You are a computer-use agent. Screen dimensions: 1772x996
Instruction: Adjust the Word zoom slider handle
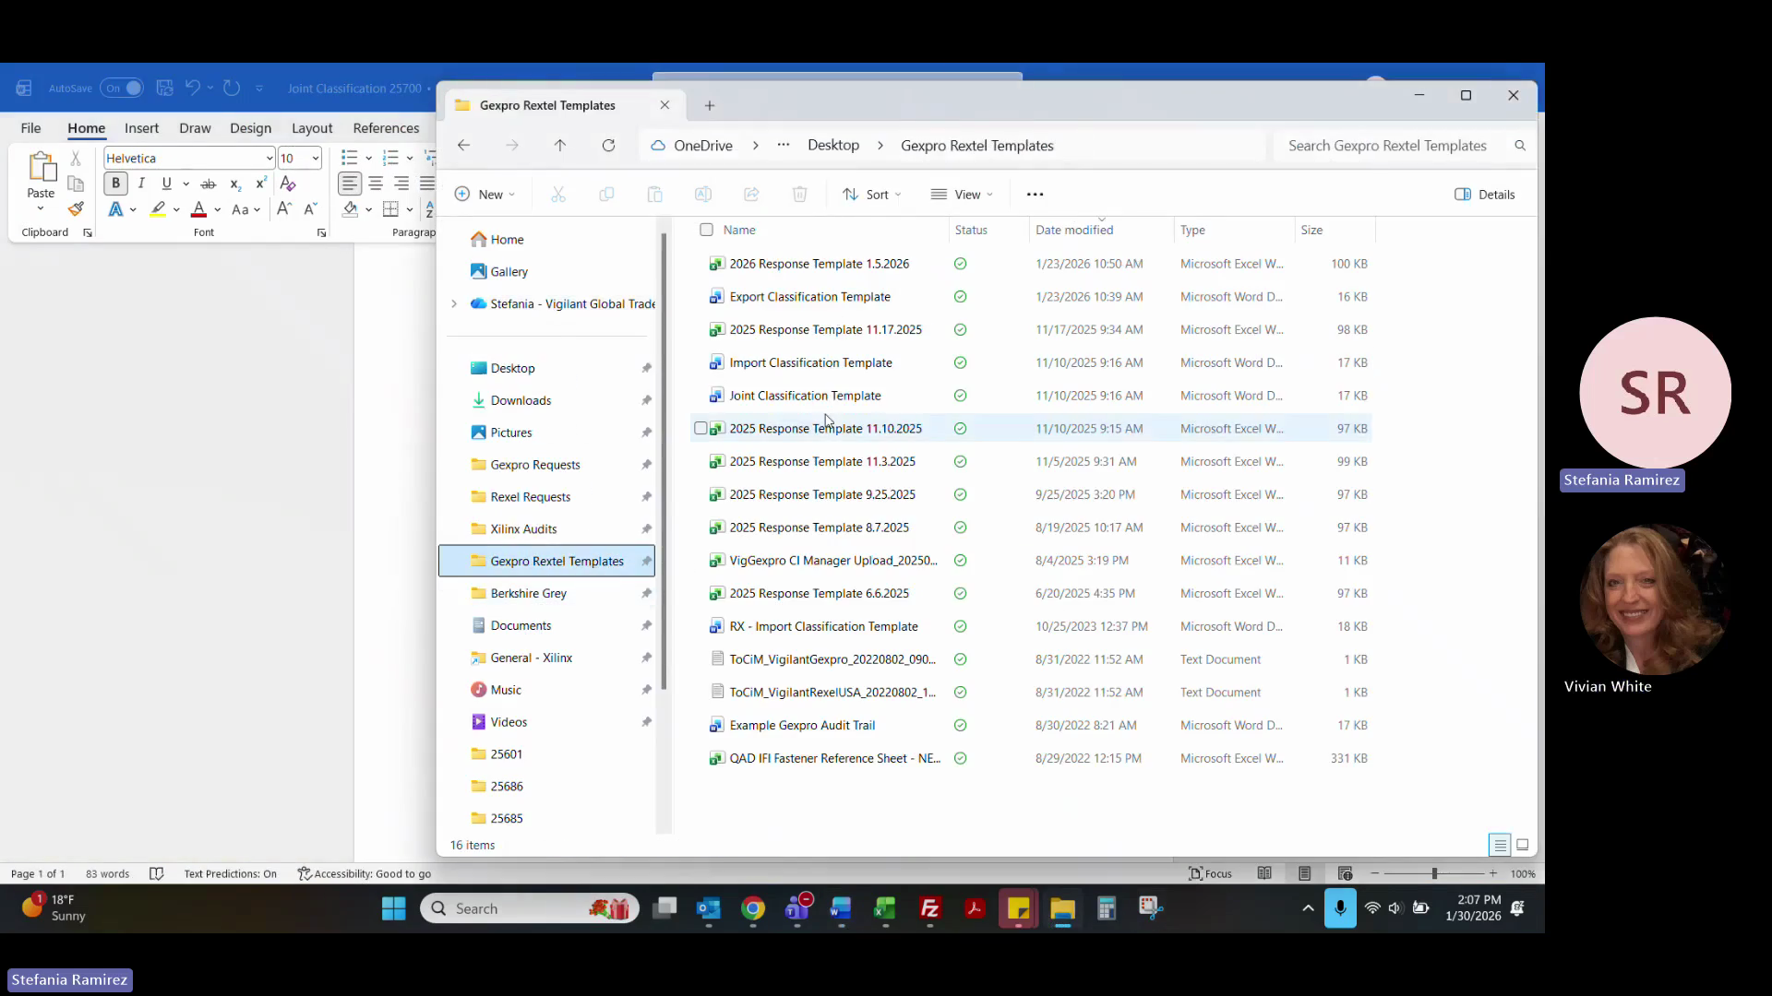pos(1434,873)
